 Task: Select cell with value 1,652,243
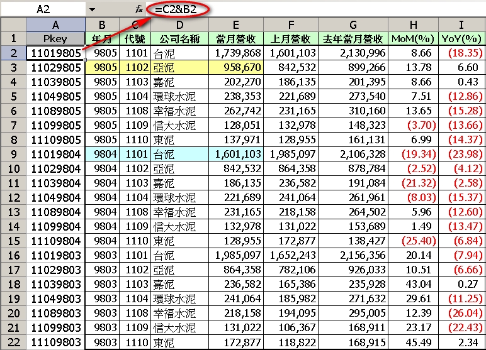pyautogui.click(x=291, y=255)
